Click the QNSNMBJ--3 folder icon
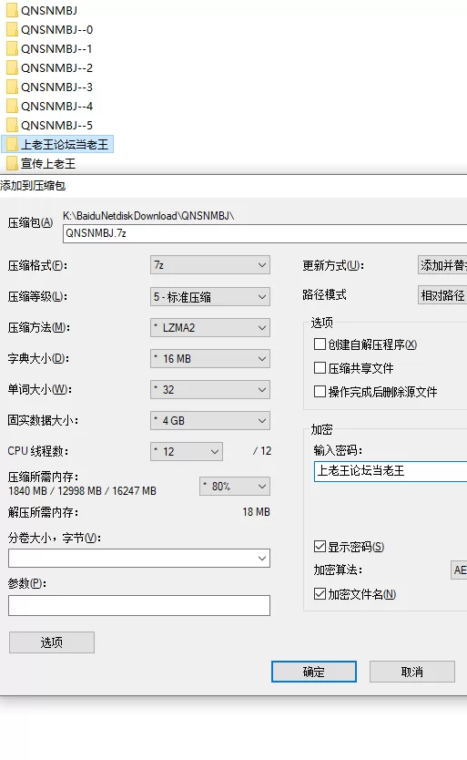This screenshot has width=467, height=760. (12, 87)
